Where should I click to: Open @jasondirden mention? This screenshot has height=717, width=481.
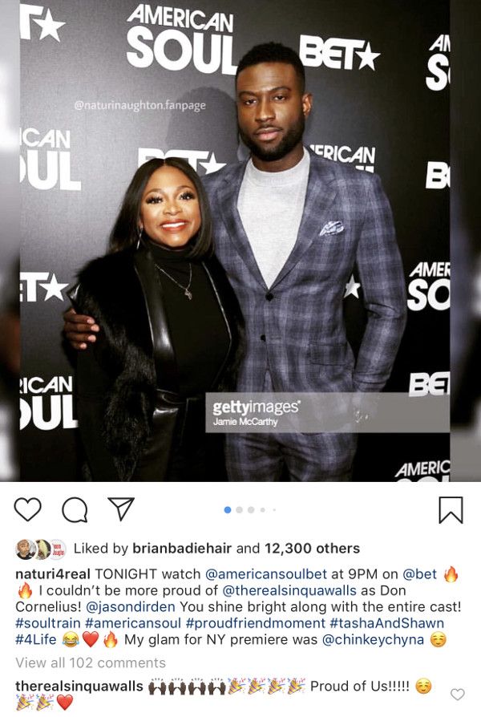131,607
